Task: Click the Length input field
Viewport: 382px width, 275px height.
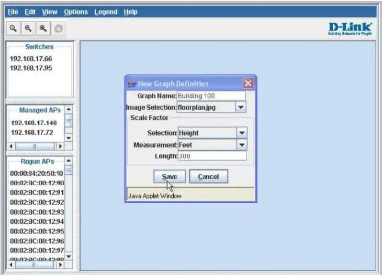Action: (212, 156)
